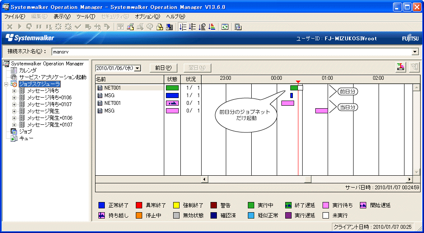Click the Systemwalker Operation Manager root node
Viewport: 424px width, 233px height.
[x=47, y=64]
